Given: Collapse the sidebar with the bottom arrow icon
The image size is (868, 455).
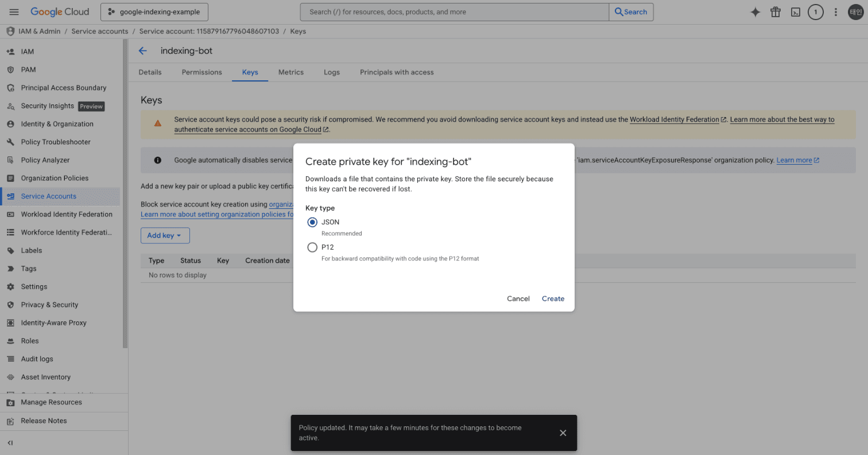Looking at the screenshot, I should point(10,443).
